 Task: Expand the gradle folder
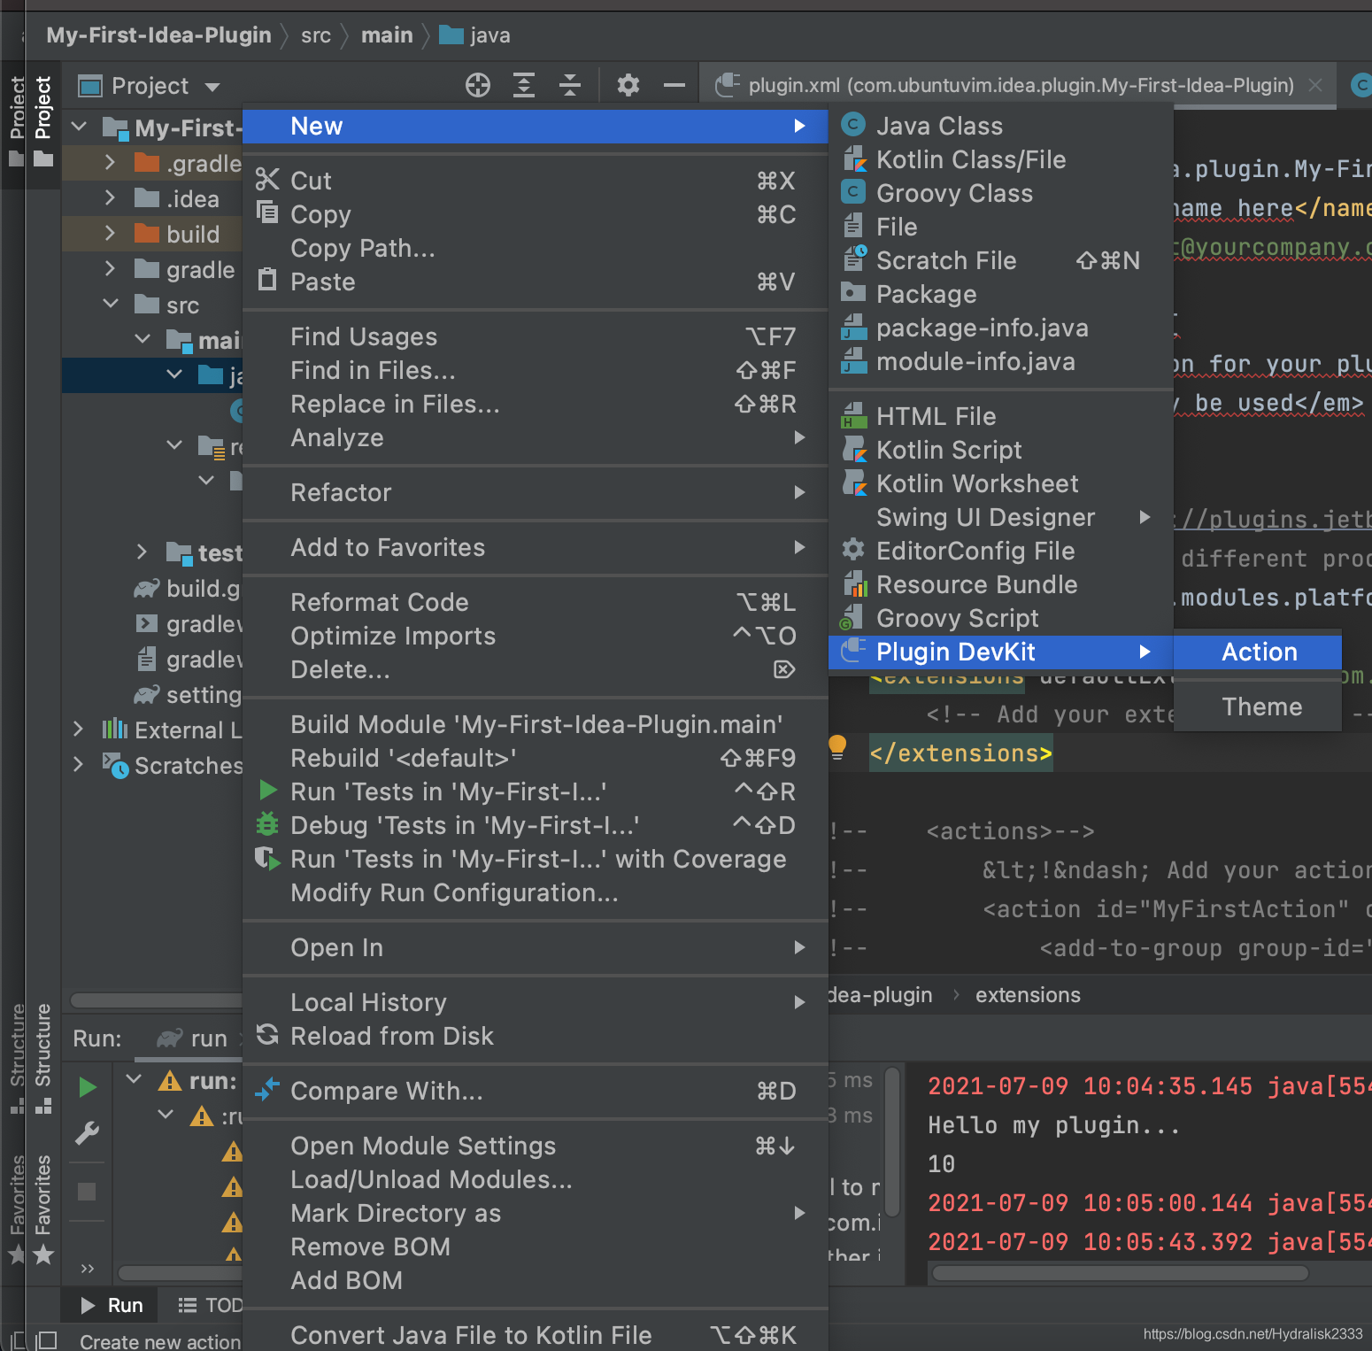pyautogui.click(x=110, y=268)
